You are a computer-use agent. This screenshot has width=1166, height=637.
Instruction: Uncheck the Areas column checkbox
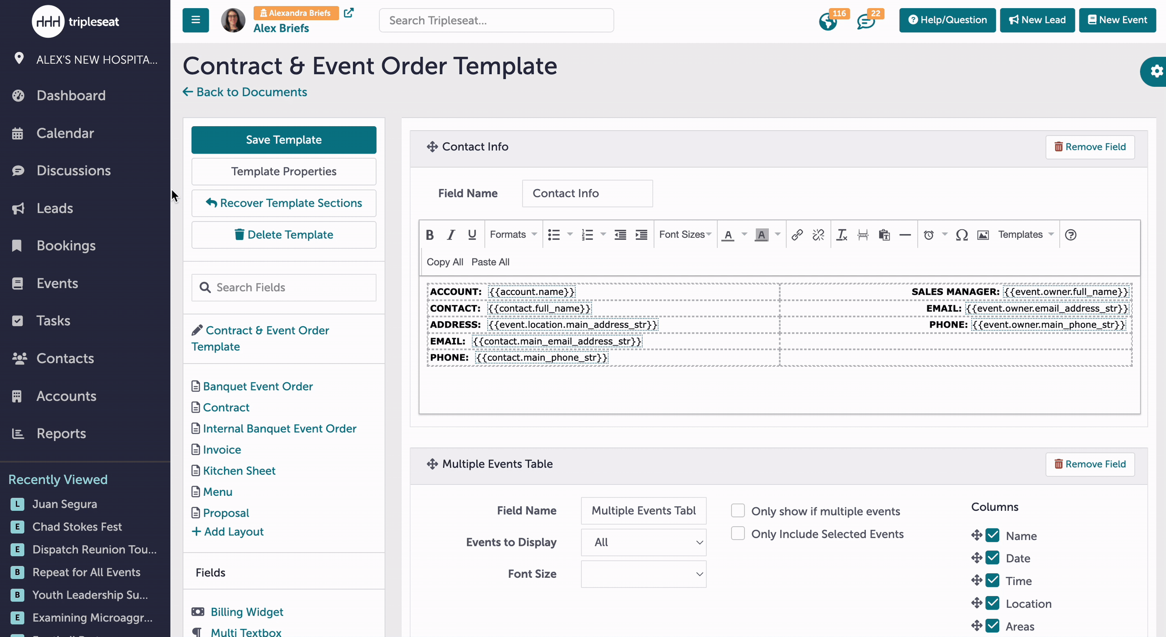(992, 626)
